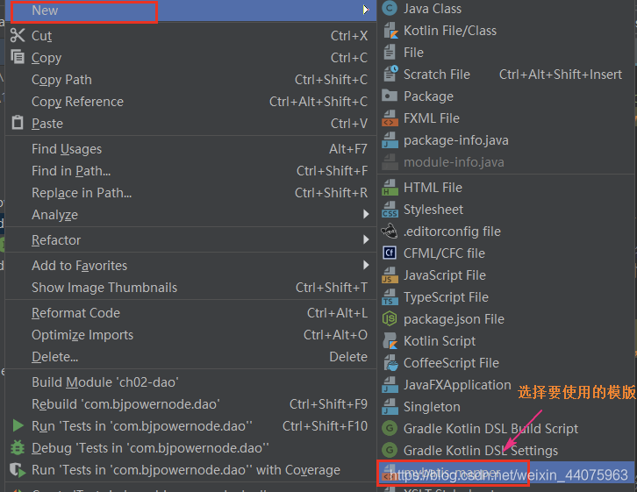
Task: Select Find in Path...
Action: (x=191, y=171)
